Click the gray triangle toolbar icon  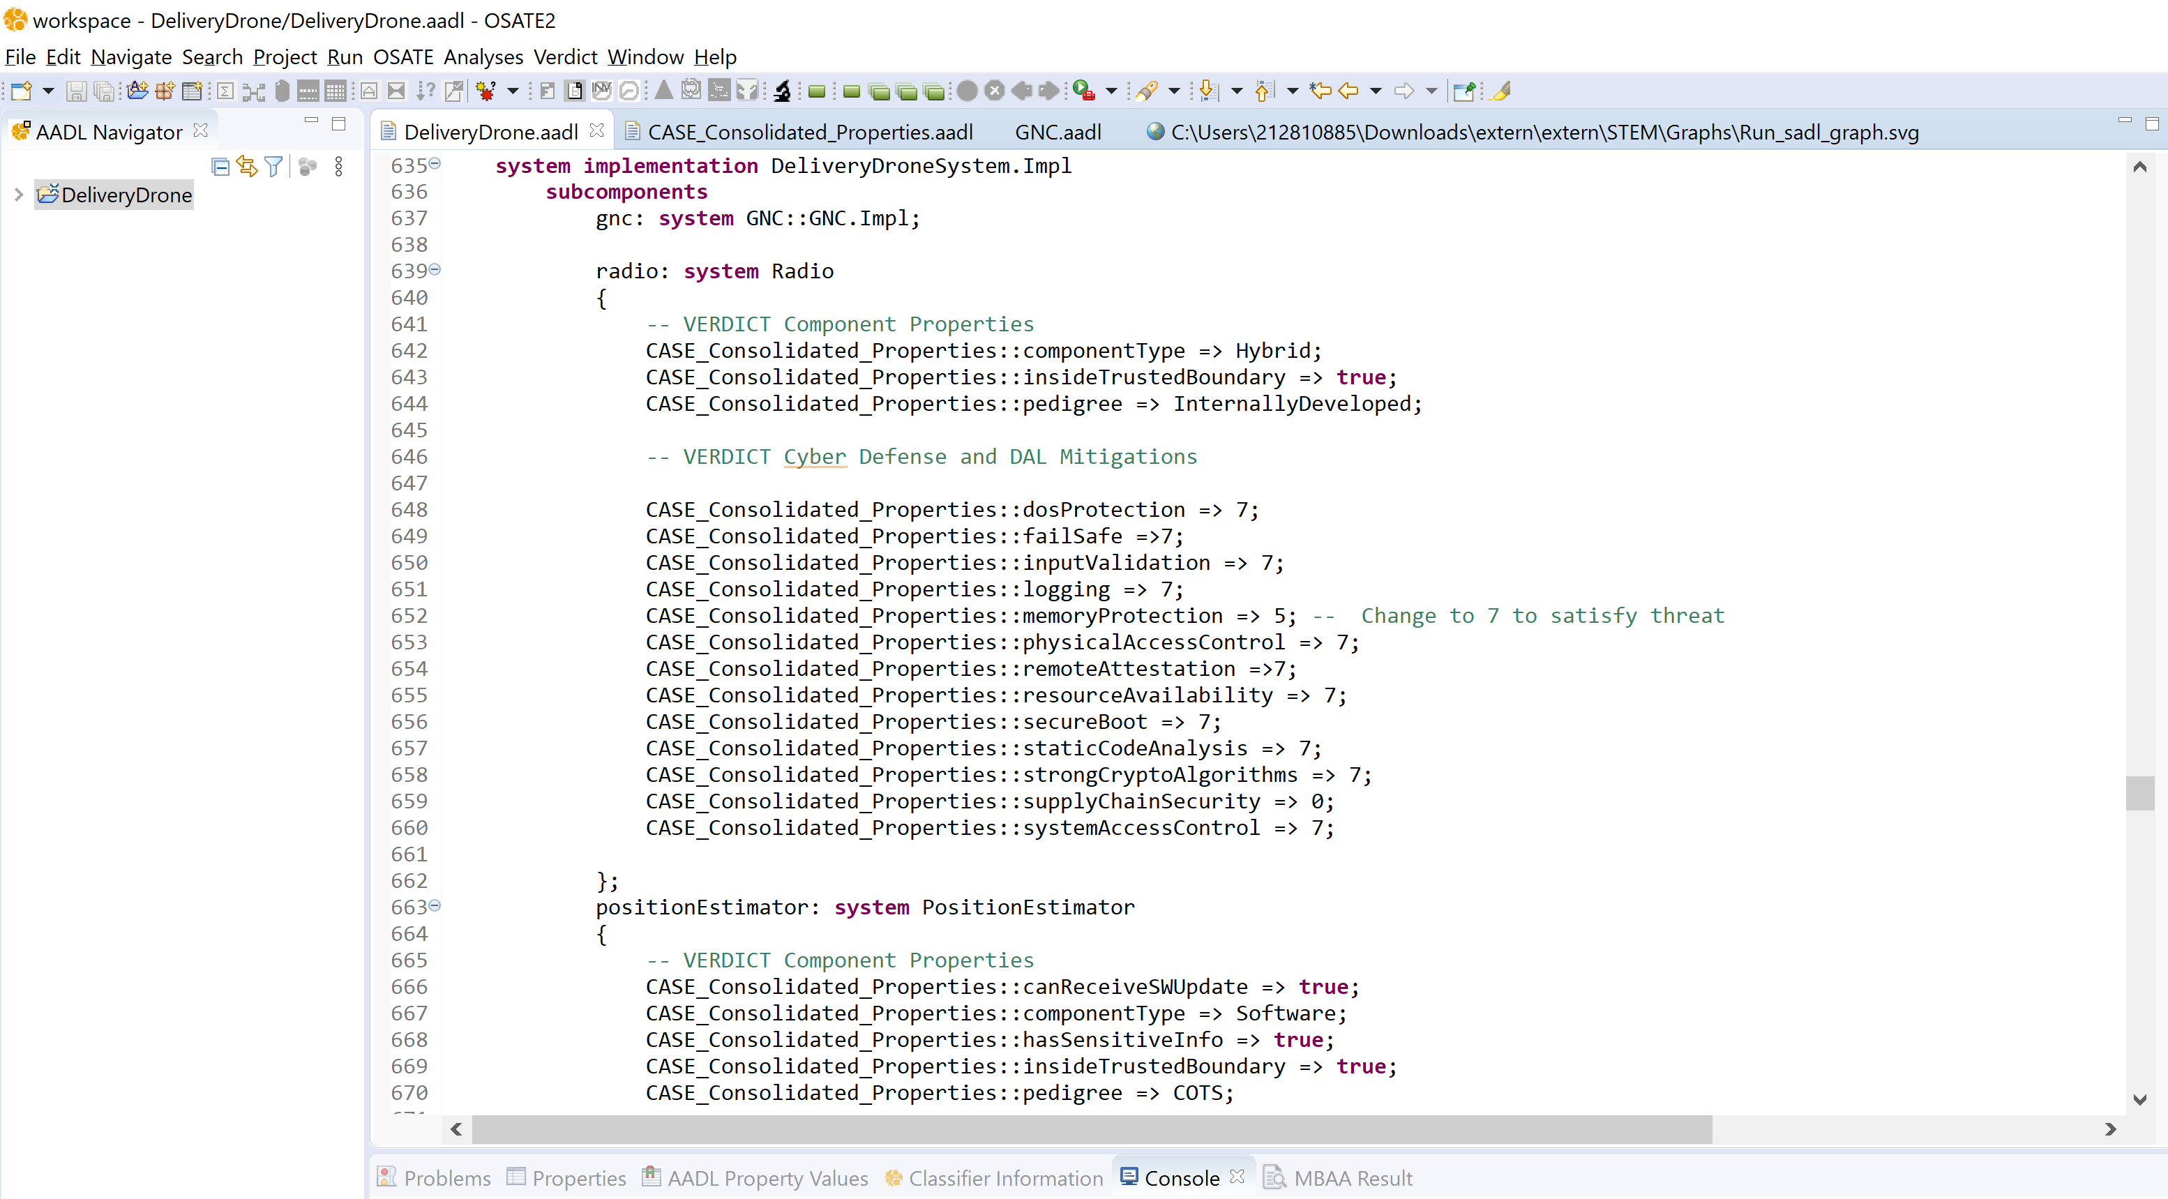click(664, 89)
